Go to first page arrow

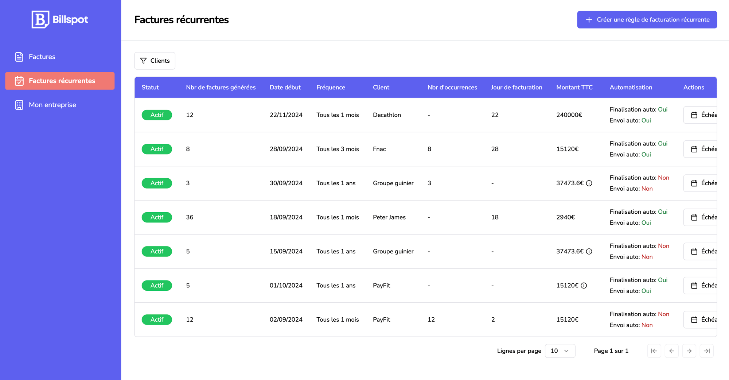coord(654,351)
